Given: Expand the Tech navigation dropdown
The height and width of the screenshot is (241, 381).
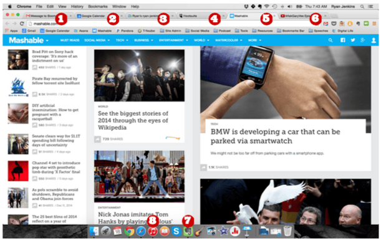Looking at the screenshot, I should click(122, 40).
